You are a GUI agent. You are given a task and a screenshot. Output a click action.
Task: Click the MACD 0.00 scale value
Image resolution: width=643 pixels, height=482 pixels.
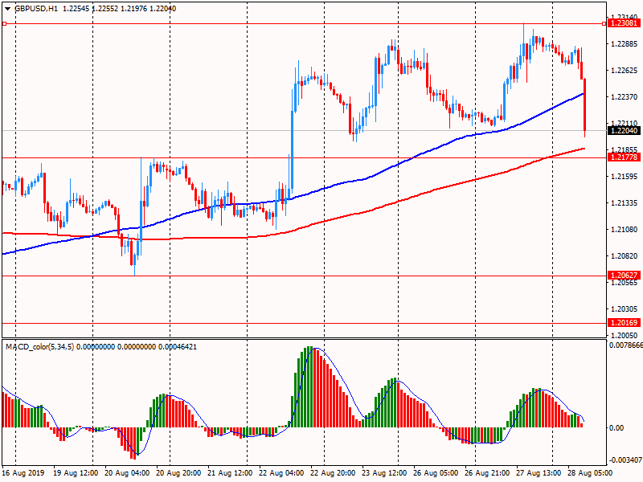pyautogui.click(x=616, y=427)
